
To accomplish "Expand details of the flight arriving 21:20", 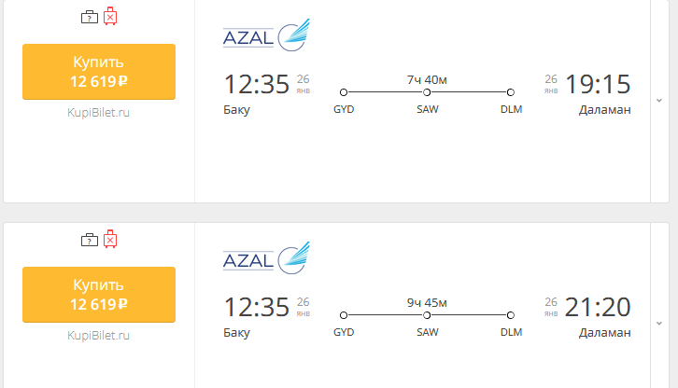I will (x=659, y=323).
